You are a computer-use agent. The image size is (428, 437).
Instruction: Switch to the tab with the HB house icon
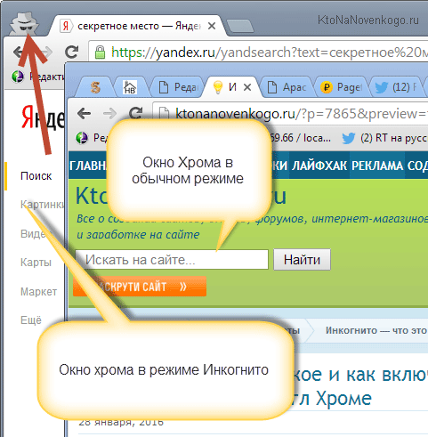130,87
